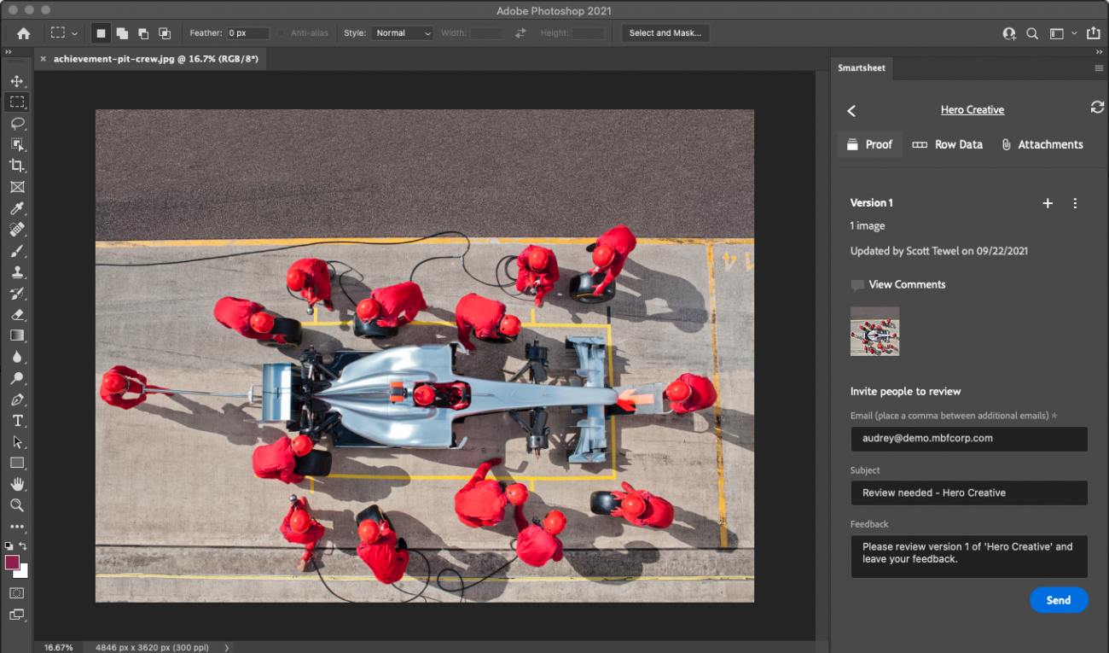Toggle the Anti-alias checkbox
Viewport: 1109px width, 653px height.
pyautogui.click(x=281, y=33)
